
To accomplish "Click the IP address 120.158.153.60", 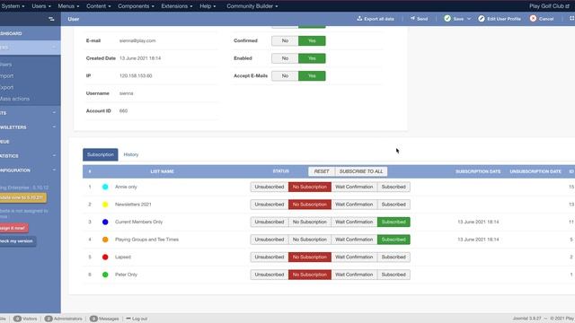I will coord(136,75).
